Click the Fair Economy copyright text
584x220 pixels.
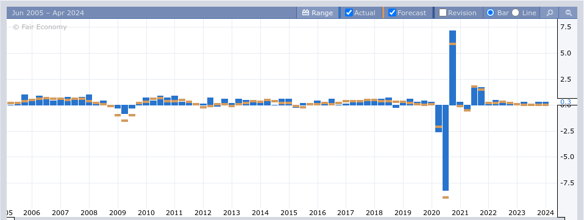pos(40,27)
